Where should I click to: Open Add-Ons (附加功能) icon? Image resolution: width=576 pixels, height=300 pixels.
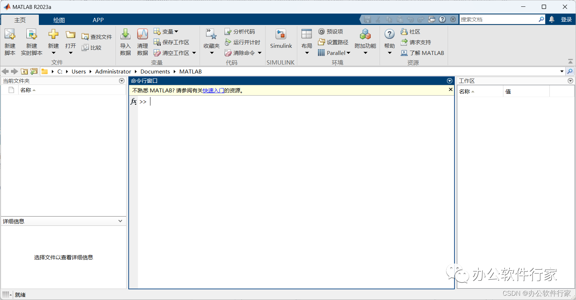coord(365,34)
